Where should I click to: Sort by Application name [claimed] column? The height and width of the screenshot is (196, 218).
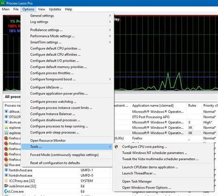(x=159, y=105)
